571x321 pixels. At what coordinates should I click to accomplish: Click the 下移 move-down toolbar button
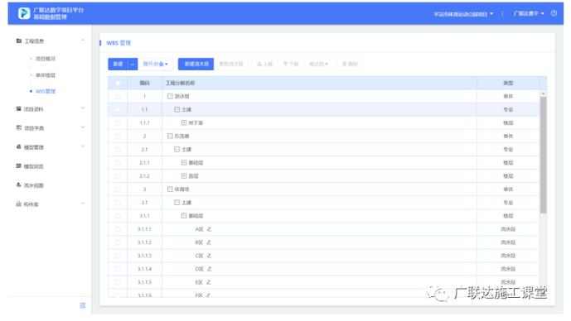[x=291, y=64]
